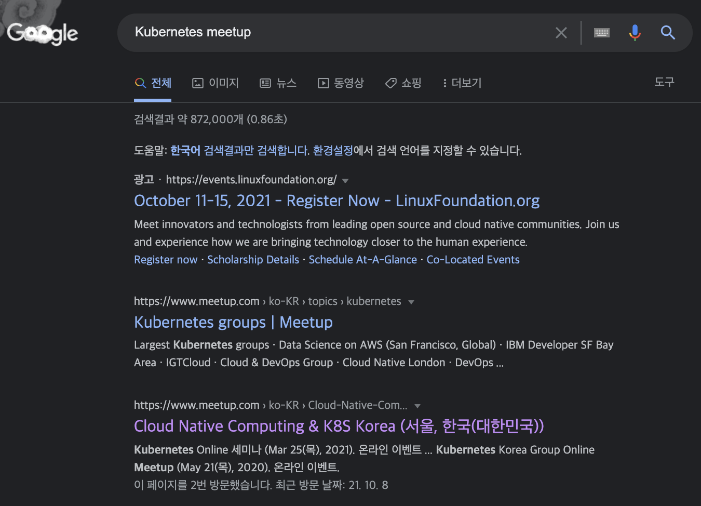Image resolution: width=701 pixels, height=506 pixels.
Task: Click the meetup.com › ko-KR › Cloud-Native-Com... URL text
Action: [x=271, y=405]
